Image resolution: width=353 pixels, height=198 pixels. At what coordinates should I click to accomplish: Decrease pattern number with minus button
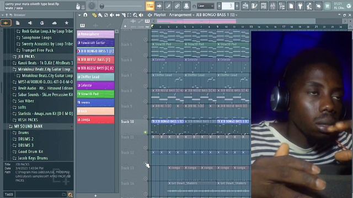(x=219, y=6)
